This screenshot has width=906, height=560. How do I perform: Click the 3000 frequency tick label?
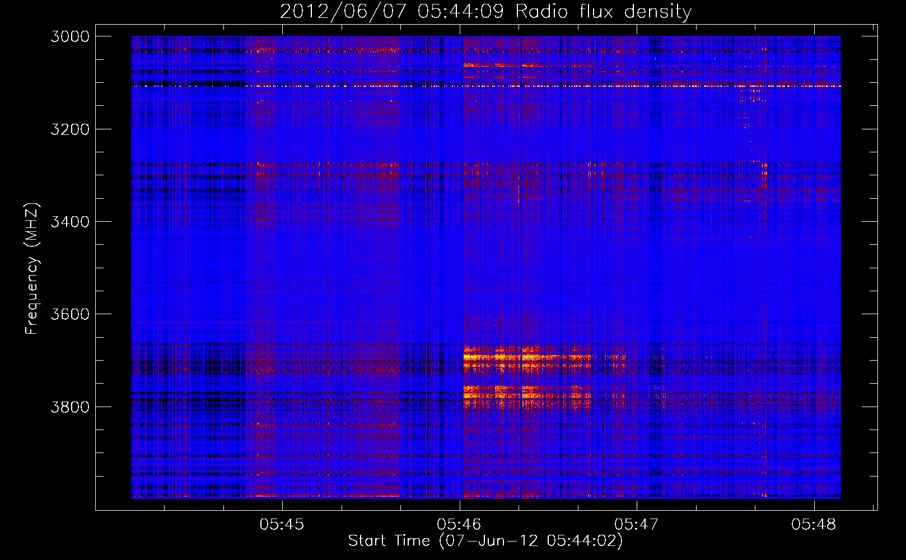pyautogui.click(x=70, y=36)
